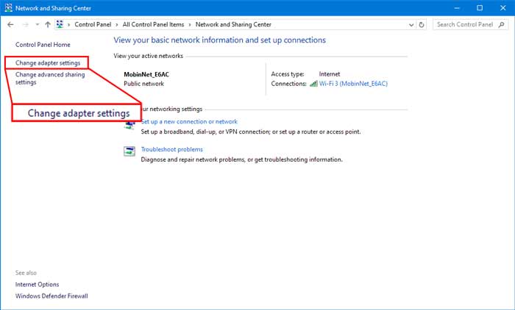This screenshot has height=310, width=515.
Task: Open Control Panel Home link
Action: (43, 45)
